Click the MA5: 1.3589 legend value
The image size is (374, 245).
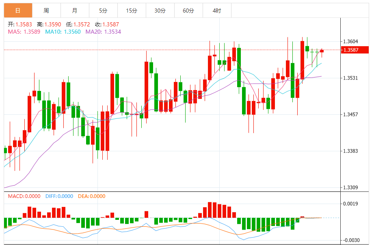pyautogui.click(x=24, y=32)
